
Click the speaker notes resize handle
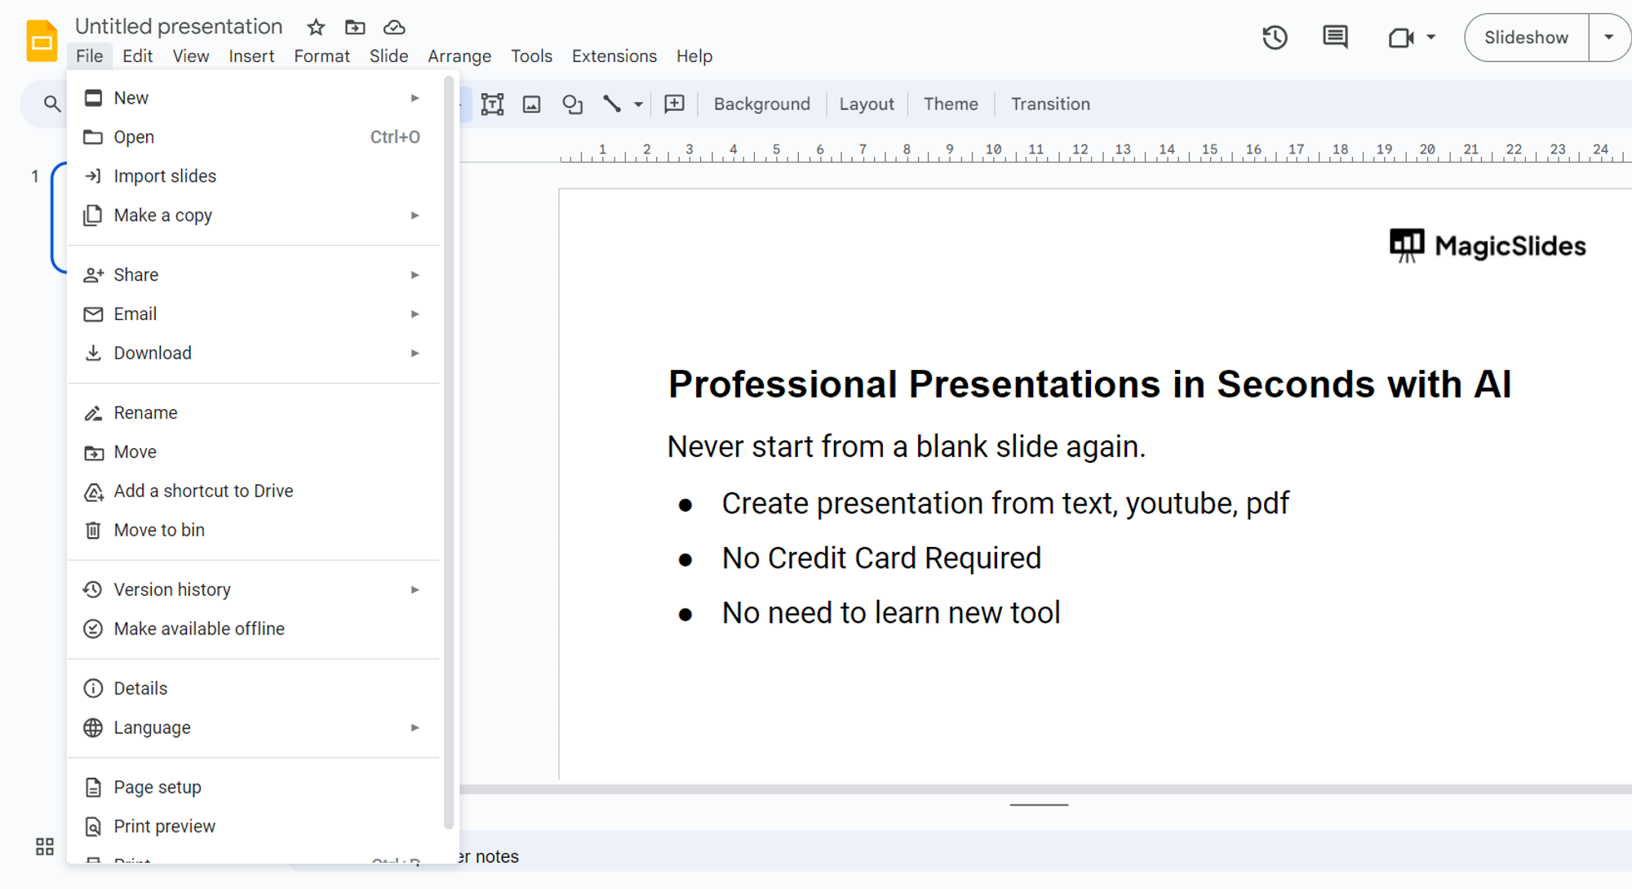[1039, 805]
